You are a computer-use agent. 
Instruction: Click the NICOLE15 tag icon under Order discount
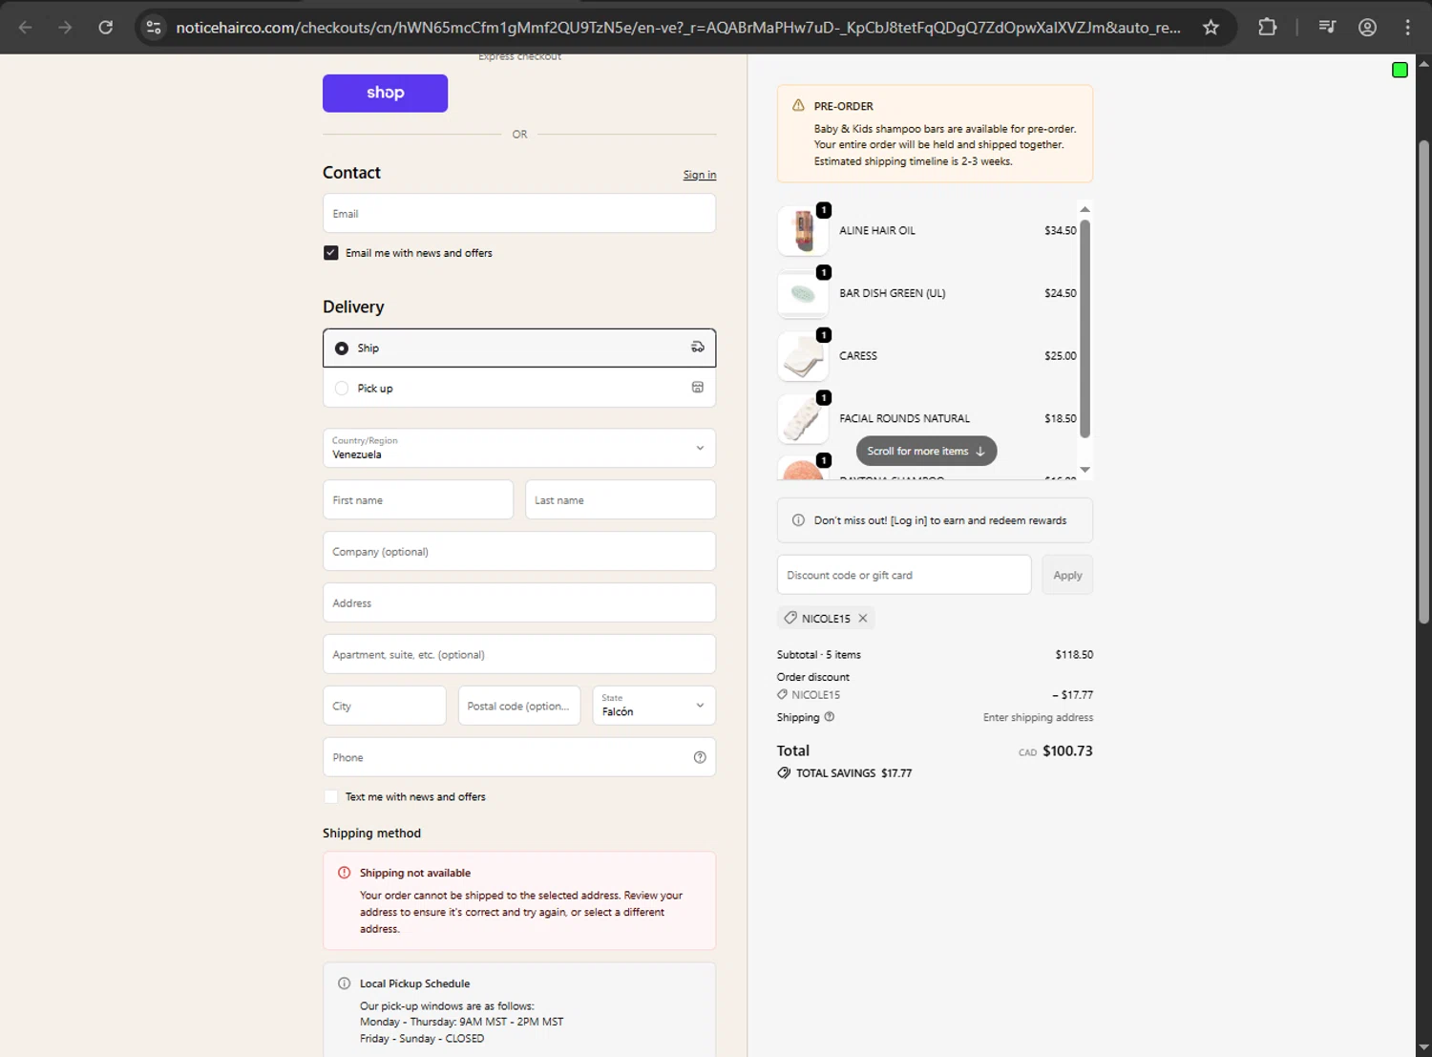click(783, 694)
